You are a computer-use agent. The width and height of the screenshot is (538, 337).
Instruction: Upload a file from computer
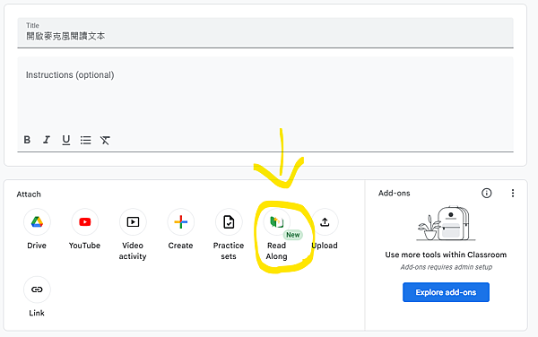point(325,222)
